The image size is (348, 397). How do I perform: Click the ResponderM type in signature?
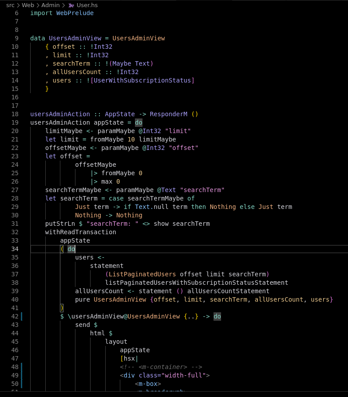pos(168,114)
